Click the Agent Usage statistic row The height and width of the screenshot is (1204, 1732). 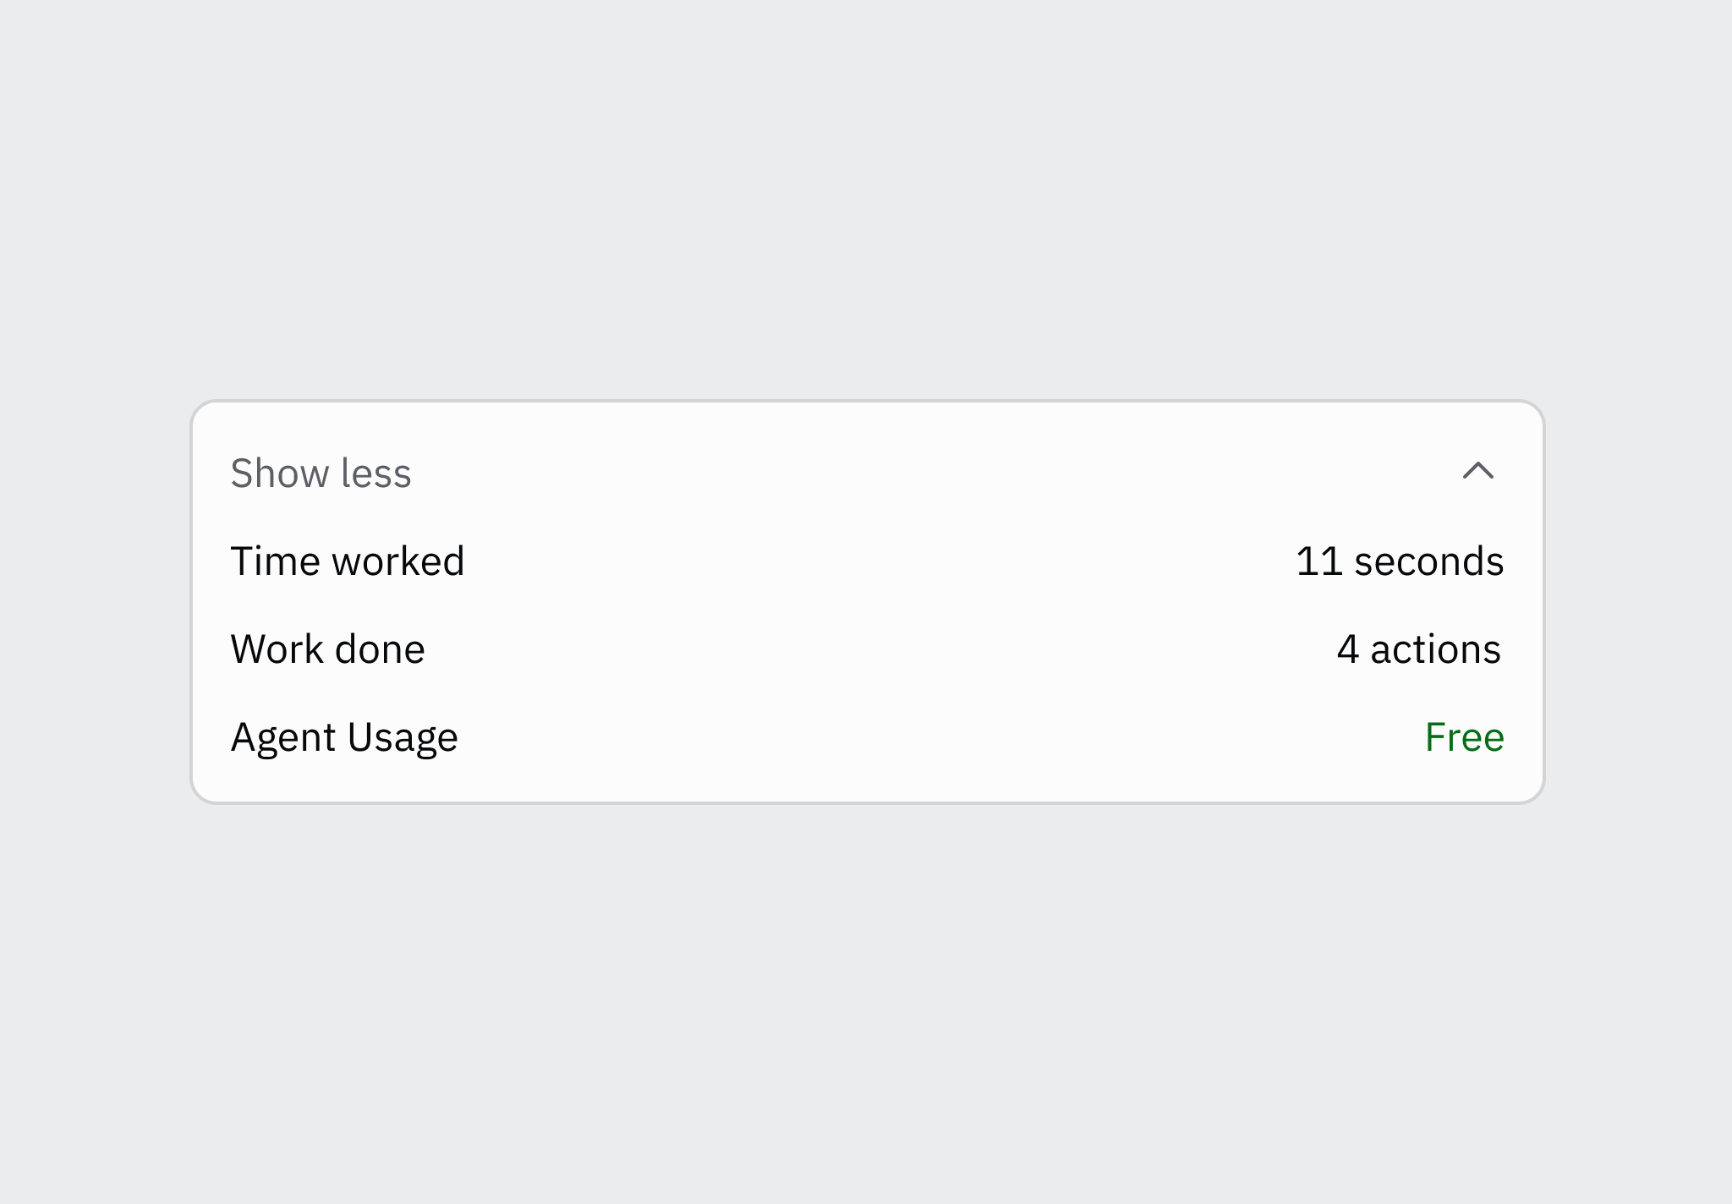point(866,736)
